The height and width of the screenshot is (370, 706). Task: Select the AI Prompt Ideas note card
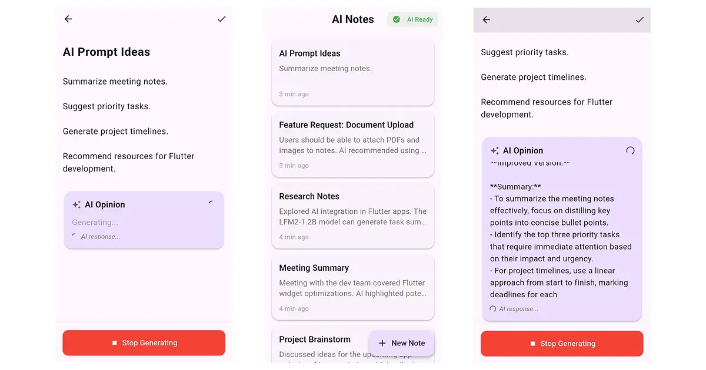point(353,73)
